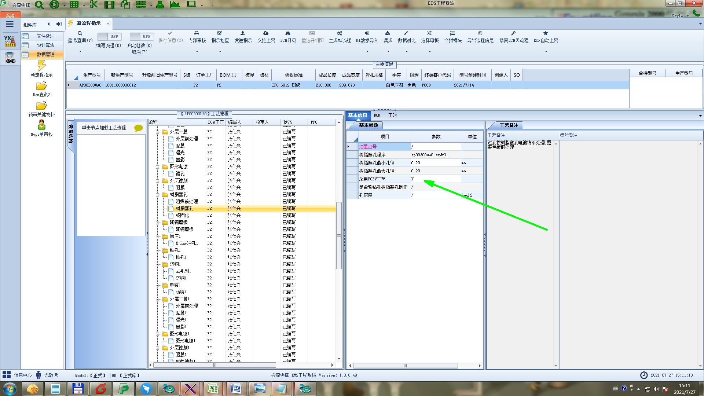704x396 pixels.
Task: Click the process tree horizontal scrollbar
Action: point(214,365)
